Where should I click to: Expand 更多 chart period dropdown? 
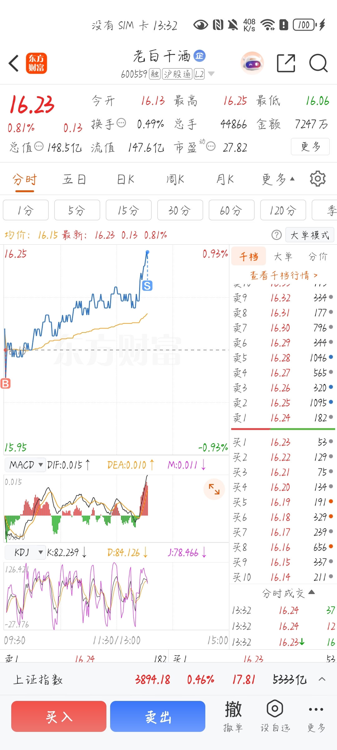coord(278,179)
